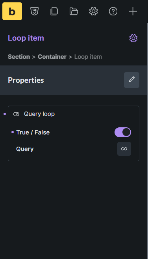Toggle the True / False switch off

tap(123, 132)
